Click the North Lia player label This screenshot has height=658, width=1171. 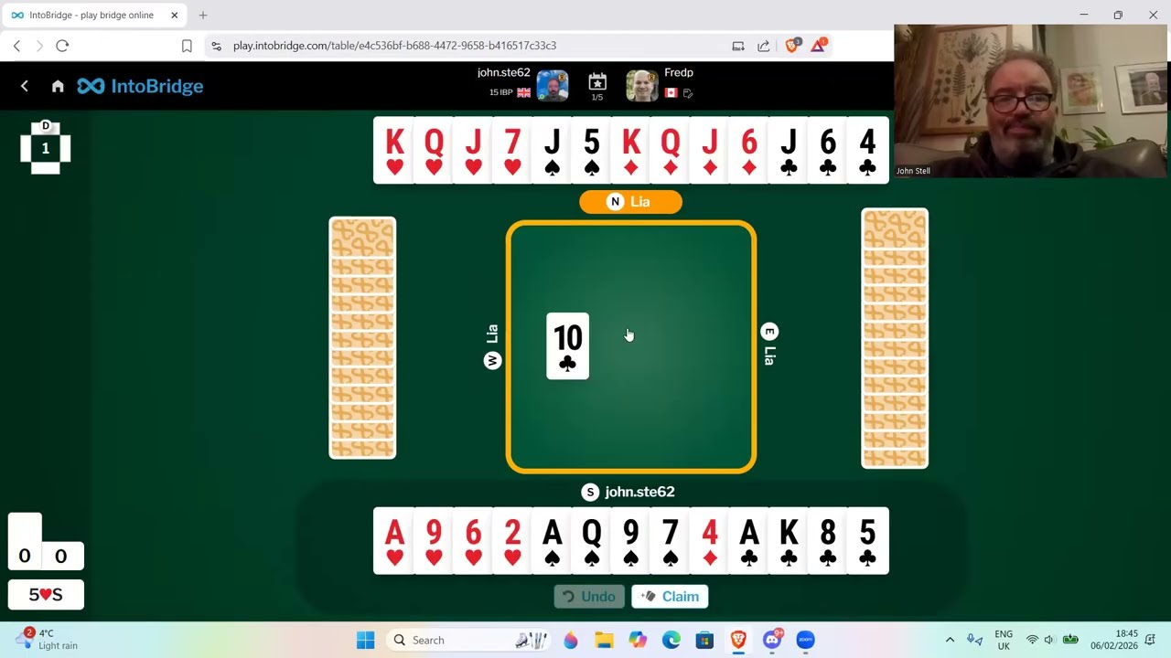coord(630,202)
